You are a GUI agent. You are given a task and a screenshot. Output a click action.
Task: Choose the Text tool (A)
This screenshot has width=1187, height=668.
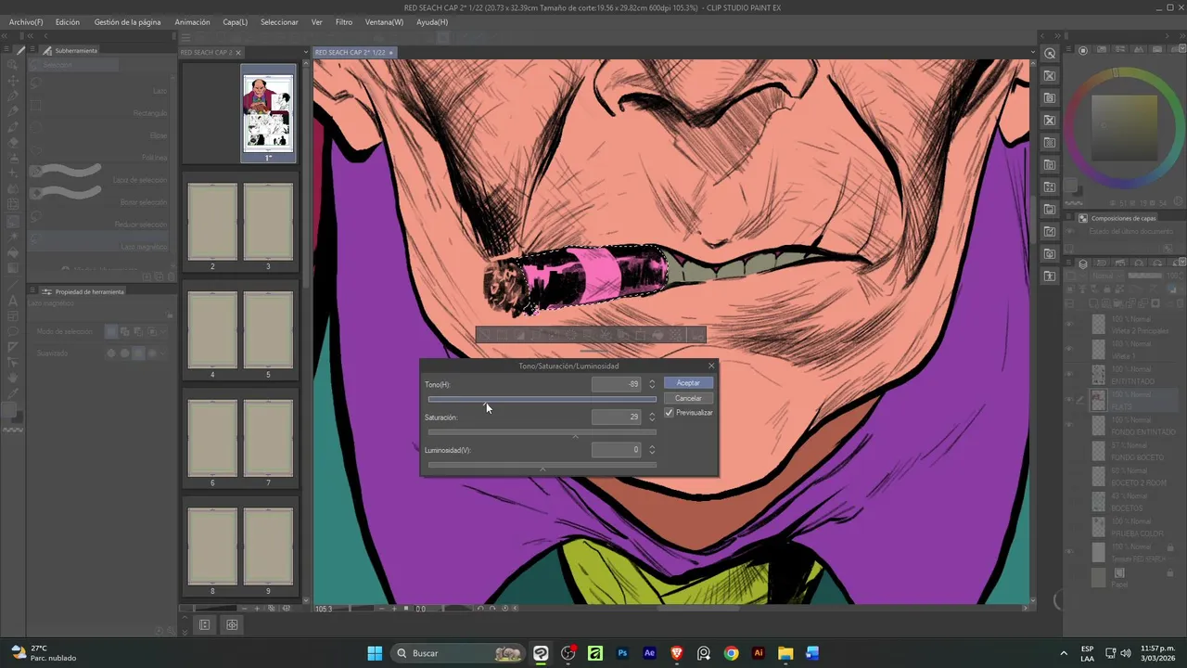pyautogui.click(x=13, y=302)
